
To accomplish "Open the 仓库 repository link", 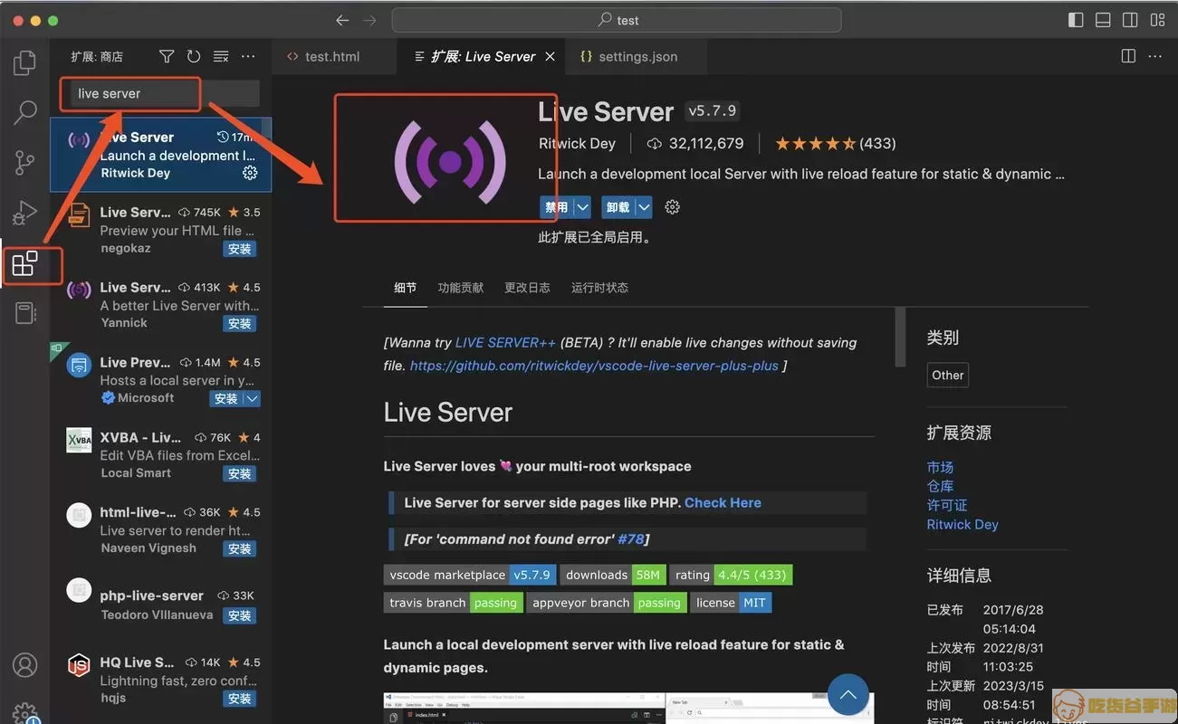I will [x=940, y=486].
